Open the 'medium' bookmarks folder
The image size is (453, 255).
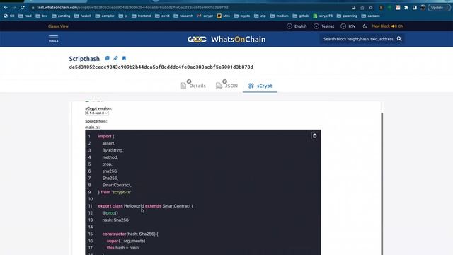point(280,16)
